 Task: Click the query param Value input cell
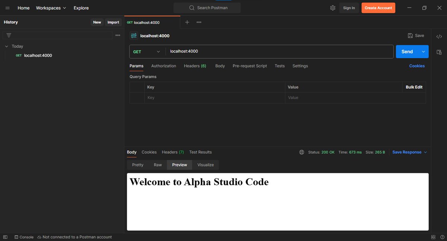(355, 98)
